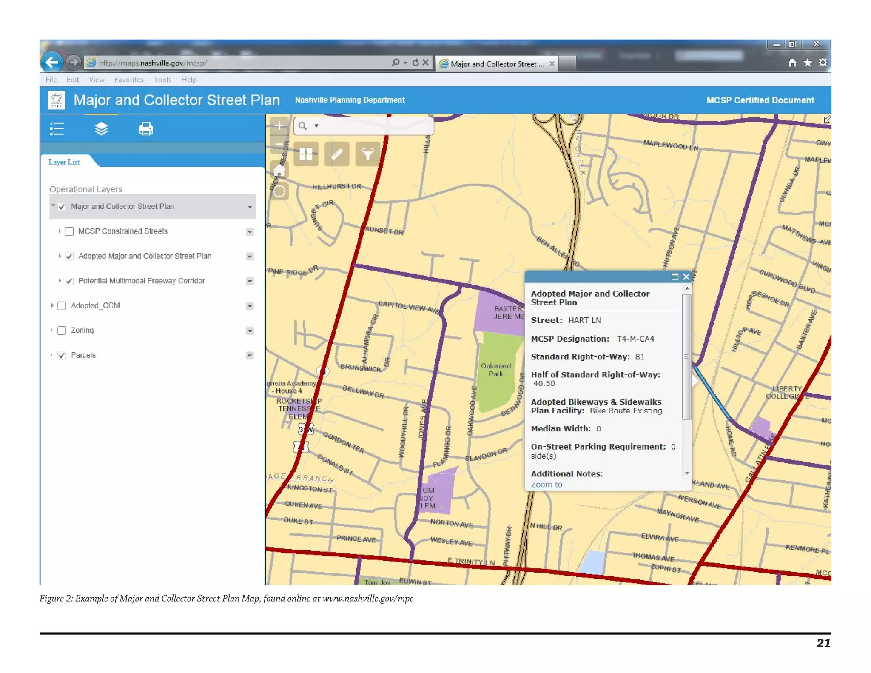
Task: Close the Major and Collector Street browser tab
Action: coord(552,63)
